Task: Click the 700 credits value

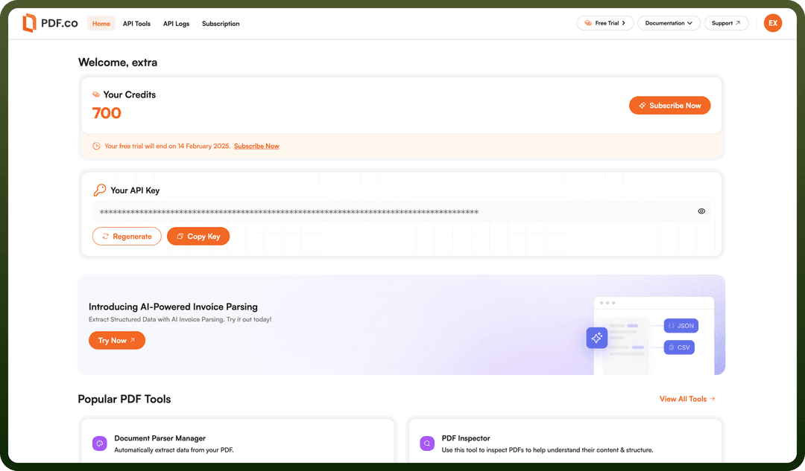Action: pos(107,113)
